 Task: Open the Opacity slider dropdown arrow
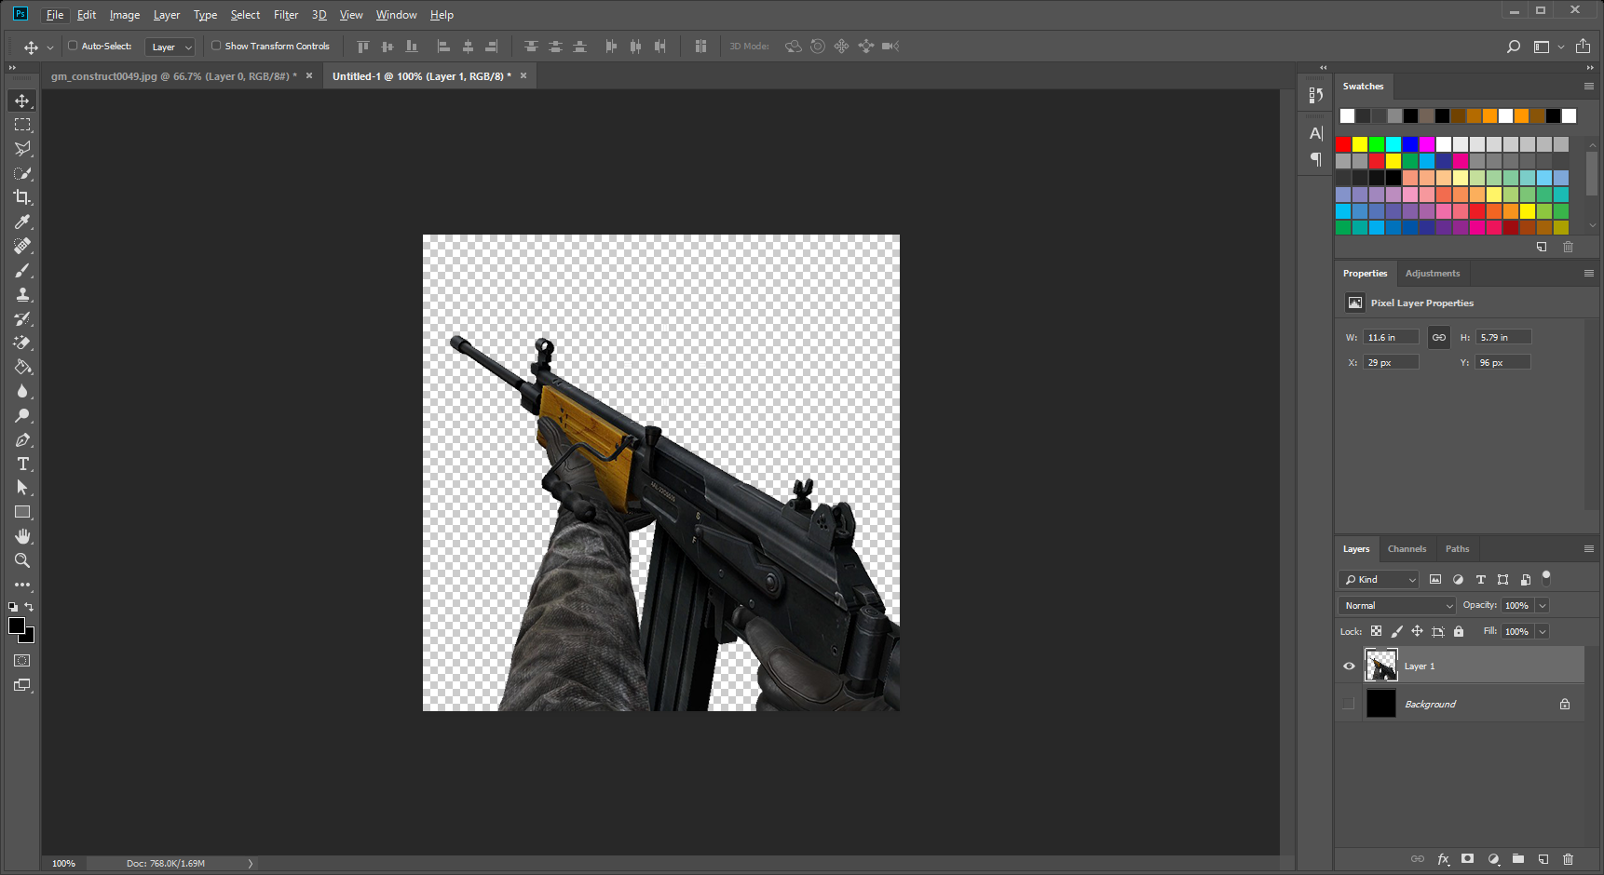click(1543, 606)
